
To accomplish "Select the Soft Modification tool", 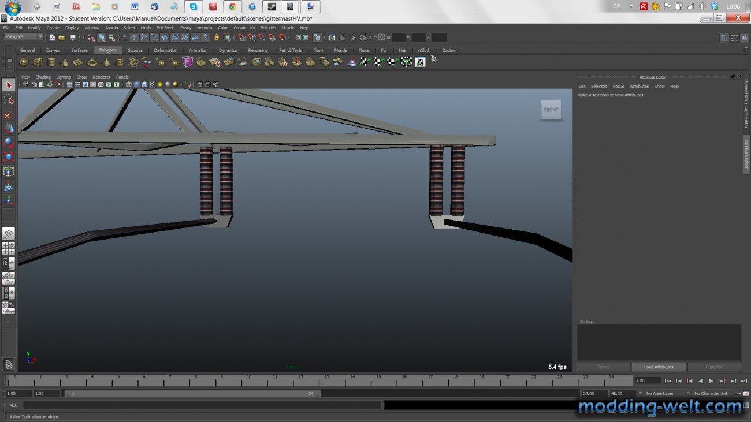I will tap(9, 186).
